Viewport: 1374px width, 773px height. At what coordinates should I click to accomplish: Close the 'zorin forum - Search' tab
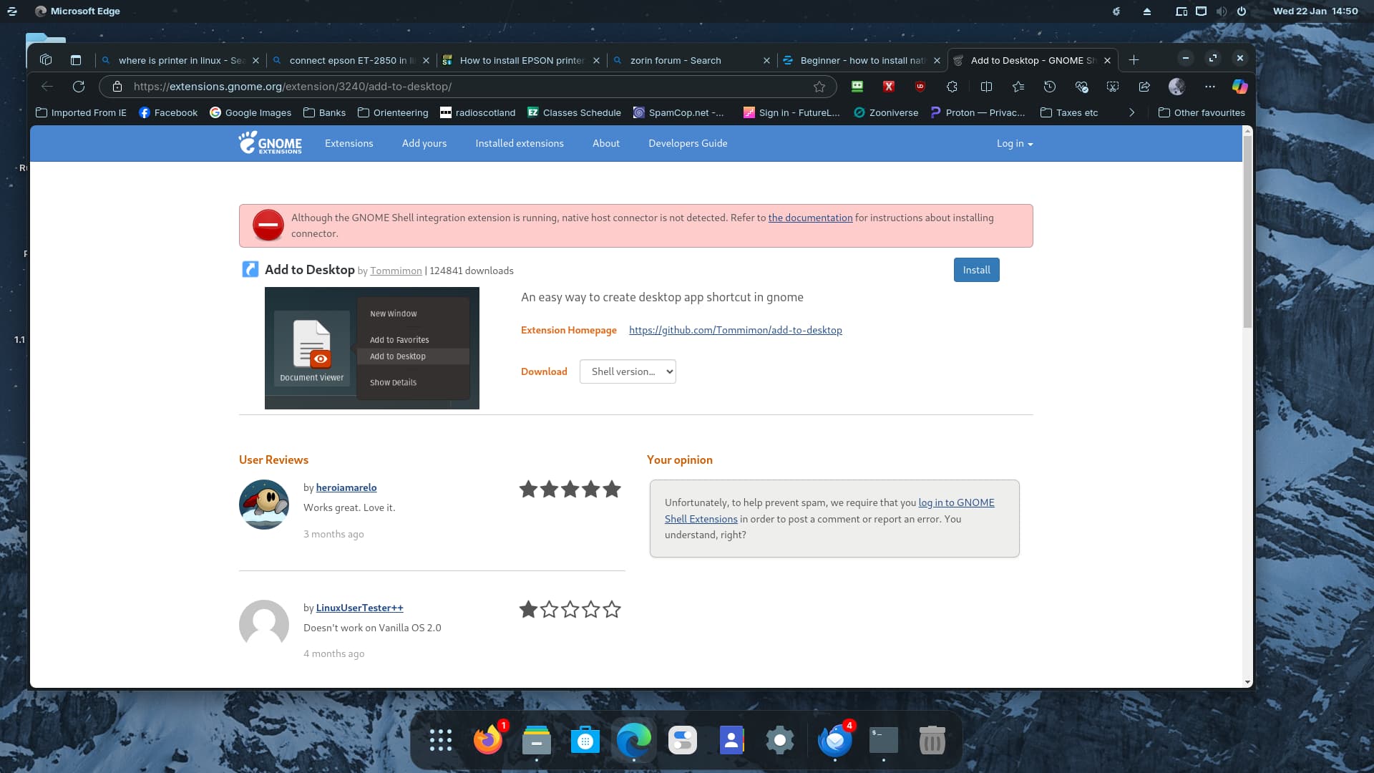[x=766, y=60]
